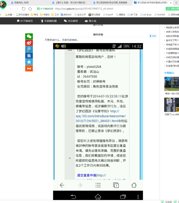This screenshot has width=179, height=203.
Task: Open the 珍宝阁7联4 sidebar link
Action: pyautogui.click(x=172, y=66)
